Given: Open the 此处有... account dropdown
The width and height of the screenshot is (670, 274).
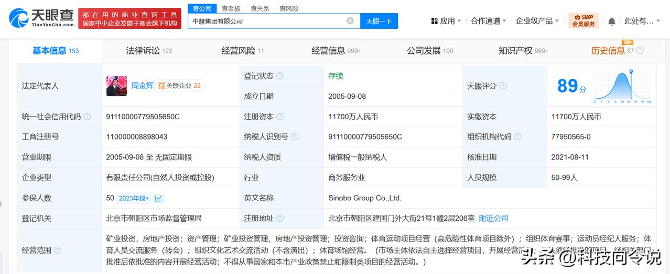Looking at the screenshot, I should [x=642, y=21].
